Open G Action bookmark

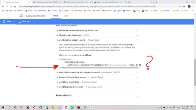point(52,11)
